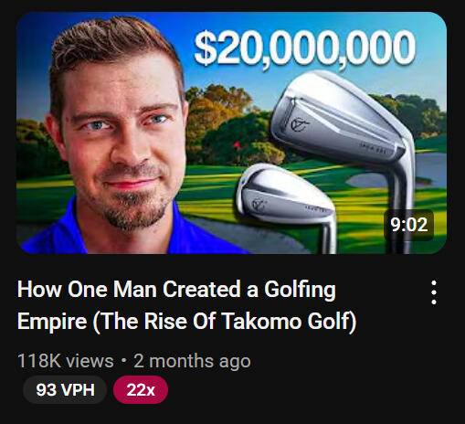The image size is (465, 424).
Task: Open title 'How One Man Created a Golfing'
Action: [176, 290]
